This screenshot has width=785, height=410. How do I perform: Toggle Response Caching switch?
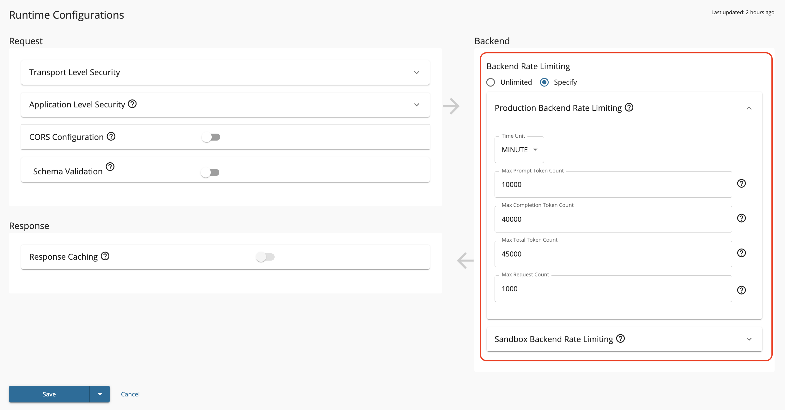pyautogui.click(x=265, y=257)
